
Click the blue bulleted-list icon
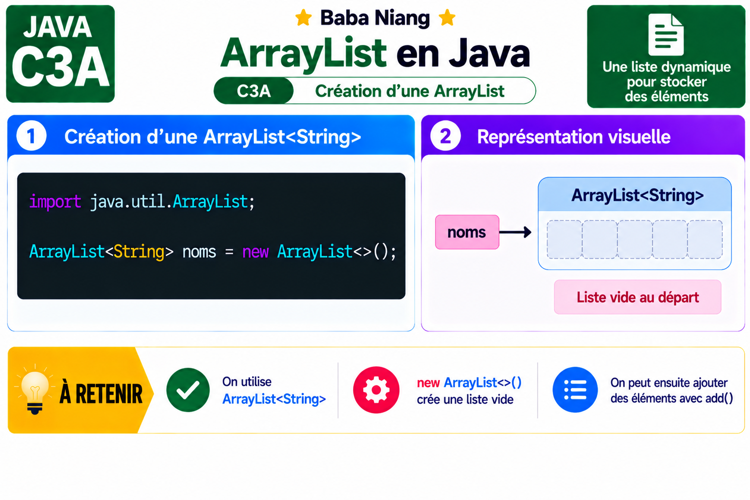[575, 390]
